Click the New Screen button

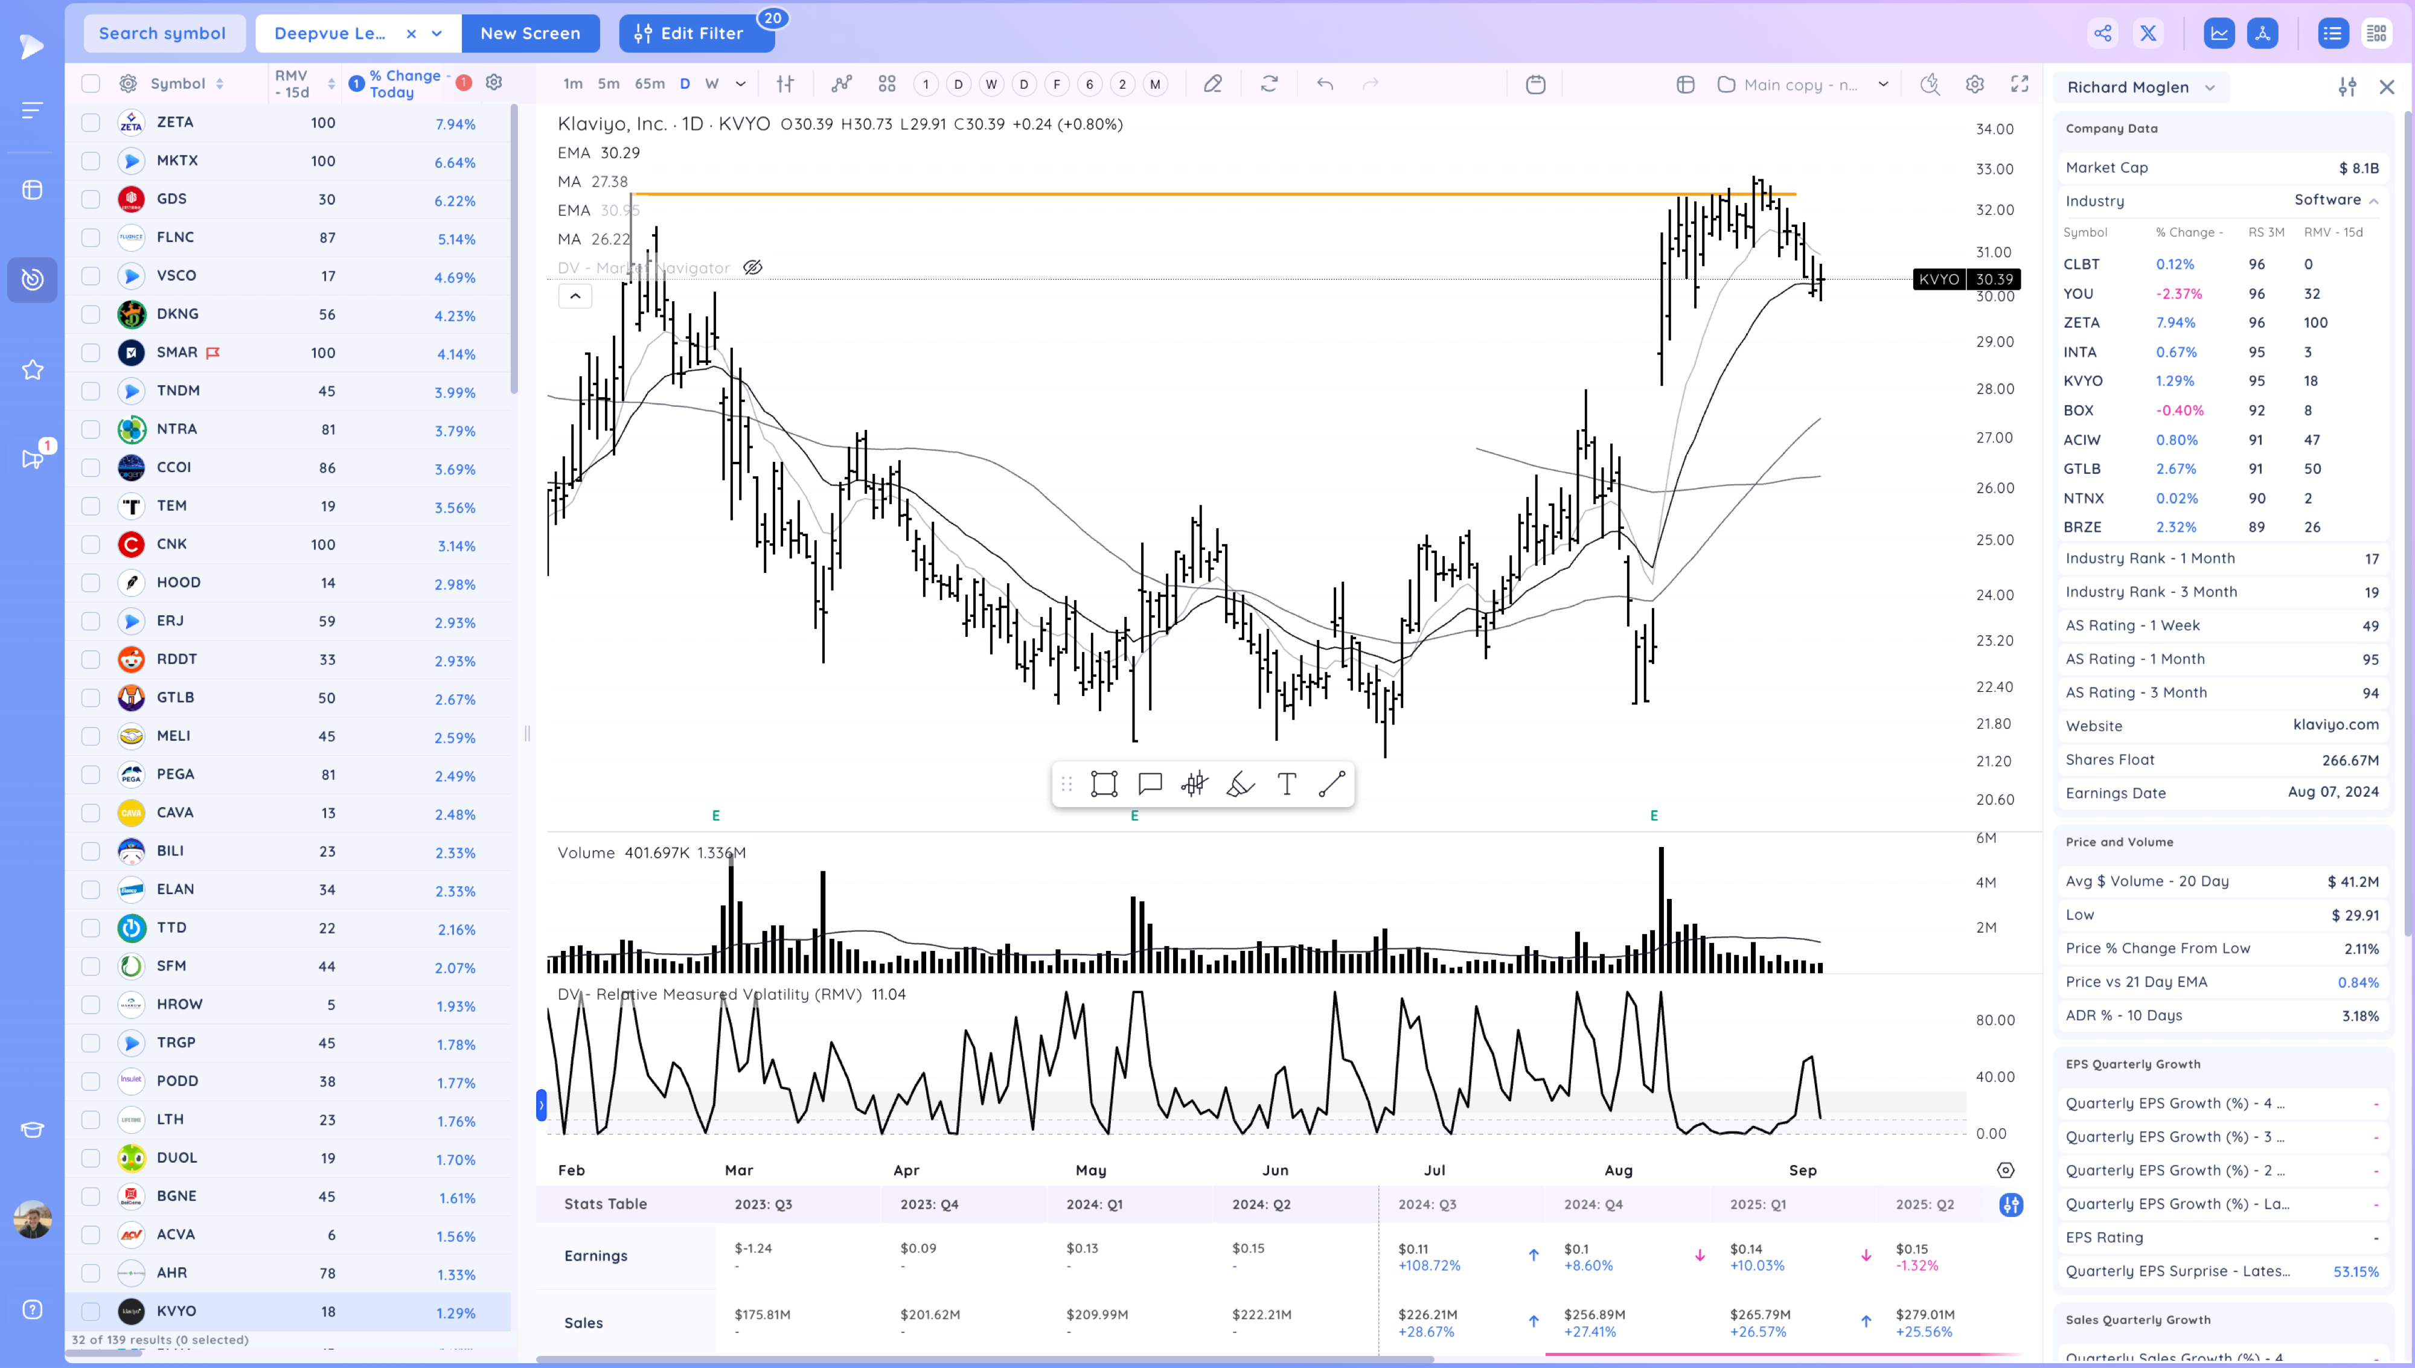(529, 34)
